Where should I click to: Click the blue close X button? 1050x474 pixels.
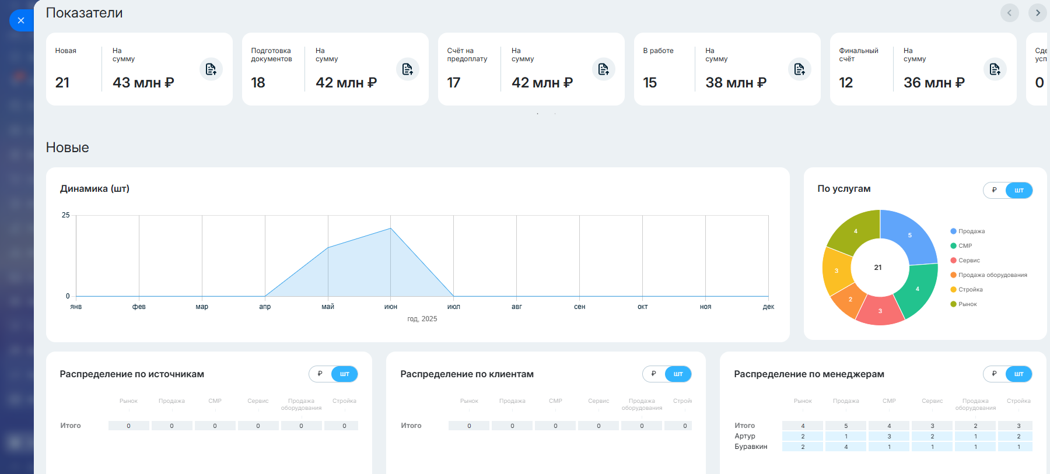click(21, 20)
